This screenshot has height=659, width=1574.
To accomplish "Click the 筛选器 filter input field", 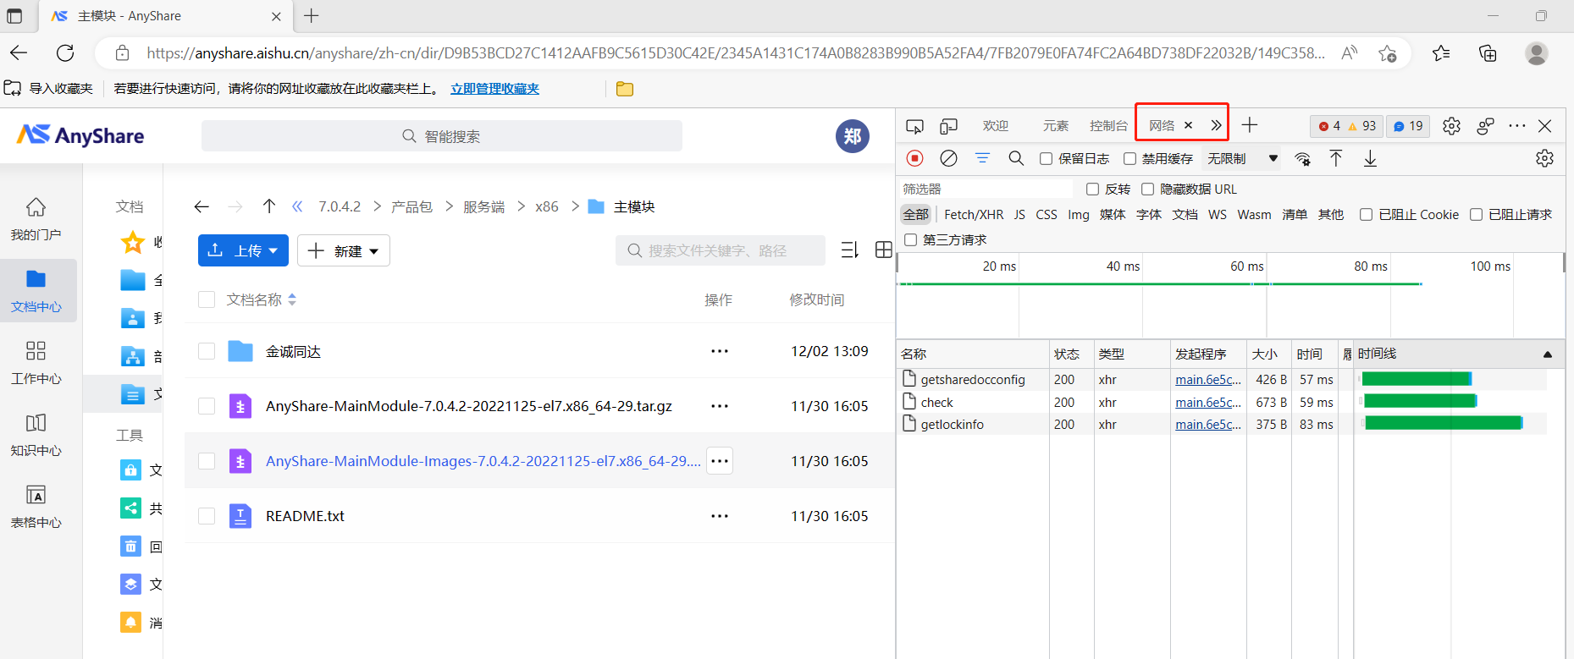I will 987,189.
